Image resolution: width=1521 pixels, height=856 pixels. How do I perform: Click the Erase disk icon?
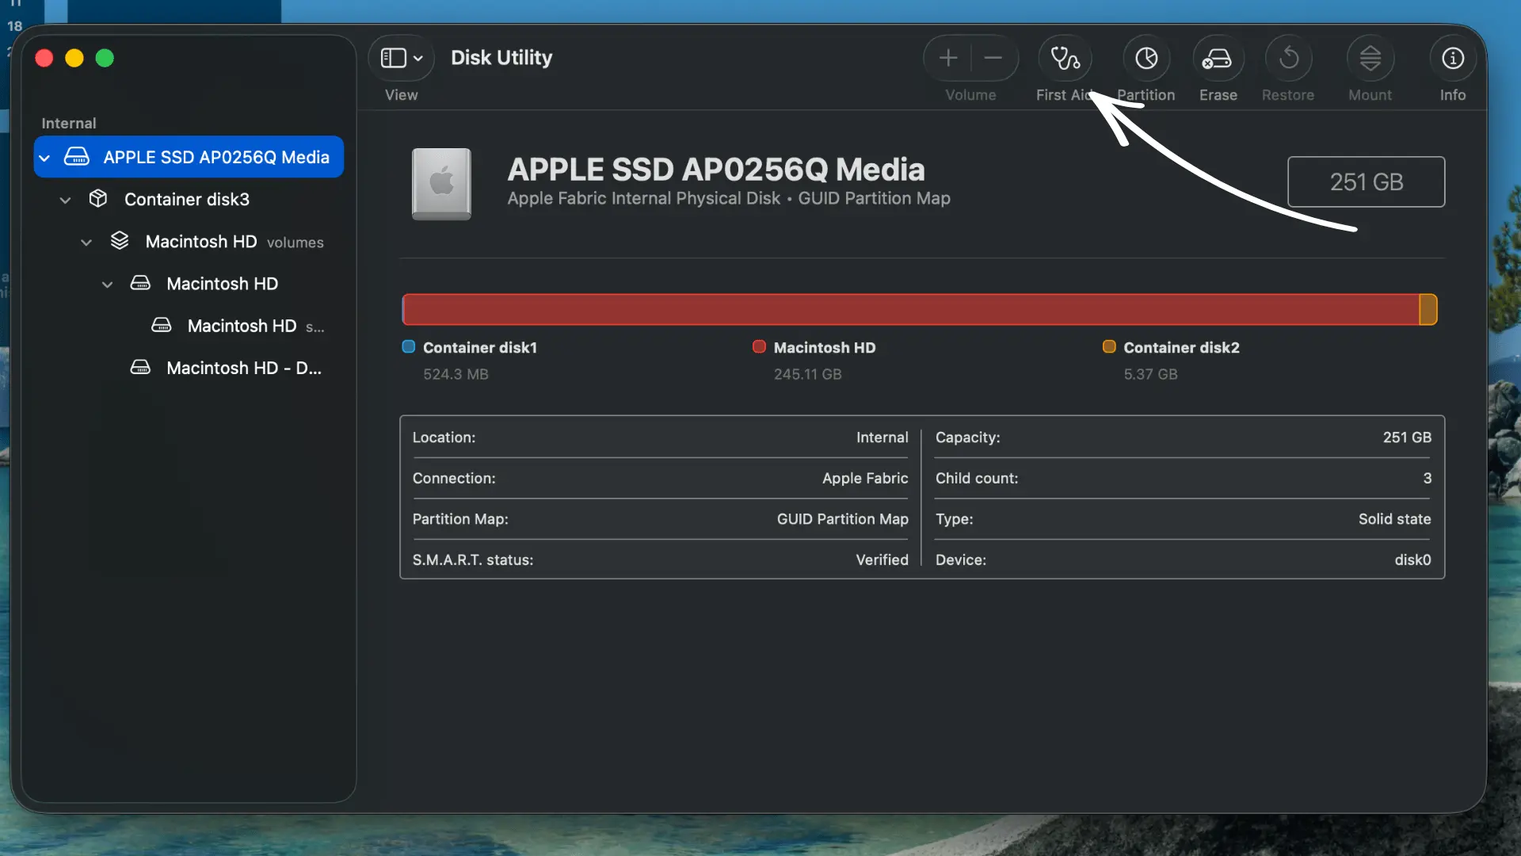1218,58
